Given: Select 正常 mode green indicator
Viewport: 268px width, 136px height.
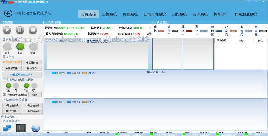Looking at the screenshot, I should click(21, 47).
